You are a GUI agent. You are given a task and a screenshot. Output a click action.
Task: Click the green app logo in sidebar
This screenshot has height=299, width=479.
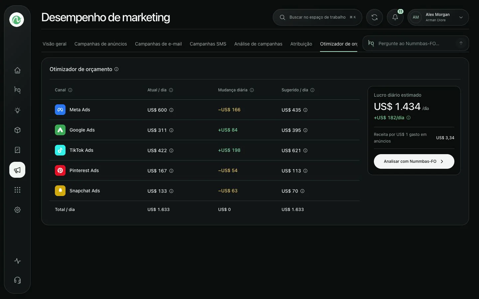click(17, 20)
